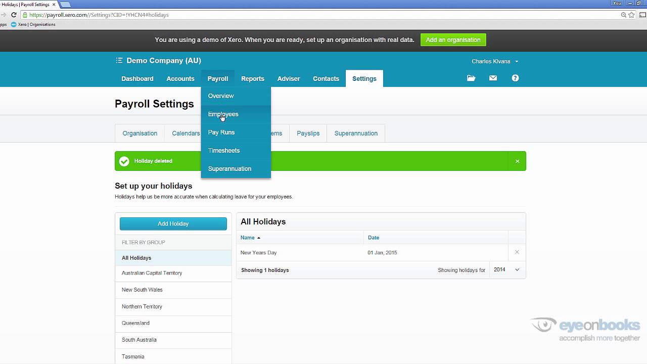The width and height of the screenshot is (647, 364).
Task: Select Overview from Payroll menu
Action: point(236,96)
